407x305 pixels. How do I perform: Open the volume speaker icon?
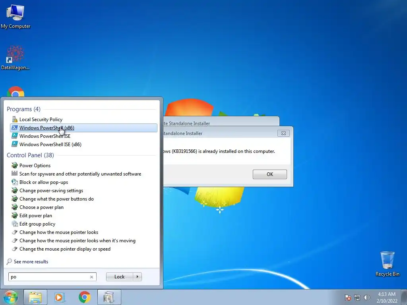point(367,297)
